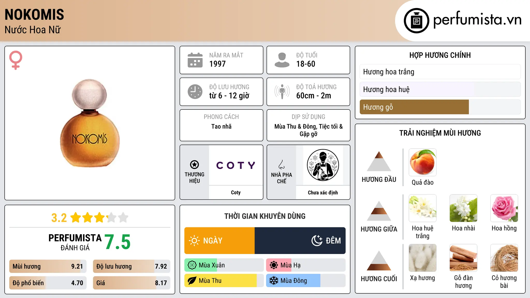Click the sun icon in the Ngày bar
Screen dimensions: 530x298
(x=194, y=241)
